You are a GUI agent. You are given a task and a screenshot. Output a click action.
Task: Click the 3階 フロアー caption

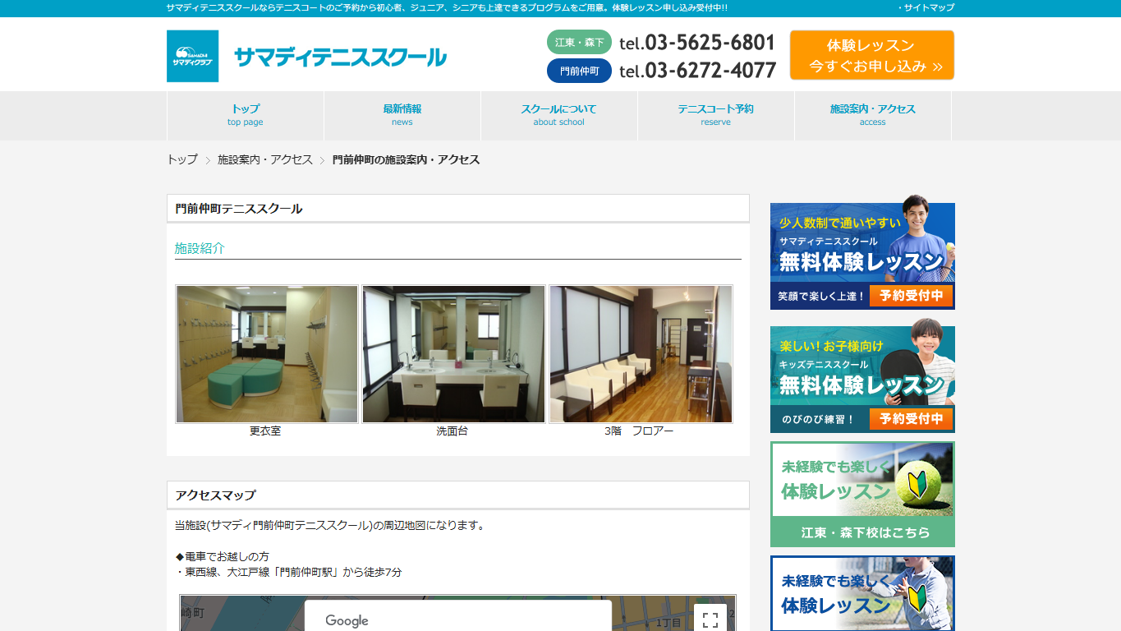pos(639,431)
